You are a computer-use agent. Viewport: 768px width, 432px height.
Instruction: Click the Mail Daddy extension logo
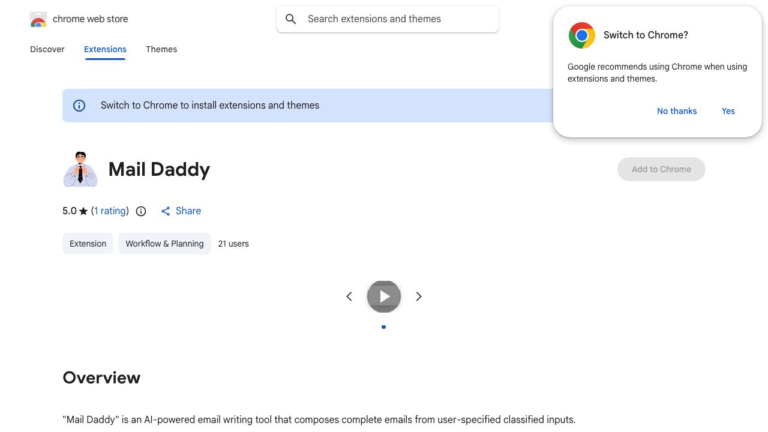point(80,169)
